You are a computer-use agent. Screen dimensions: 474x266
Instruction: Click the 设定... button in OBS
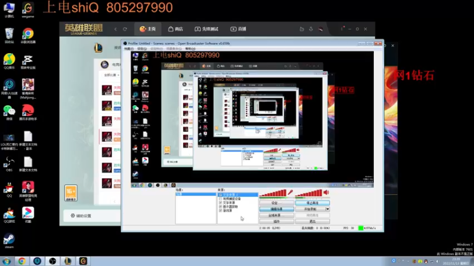coord(277,203)
